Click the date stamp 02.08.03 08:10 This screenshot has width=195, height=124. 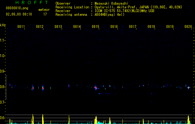click(x=19, y=14)
